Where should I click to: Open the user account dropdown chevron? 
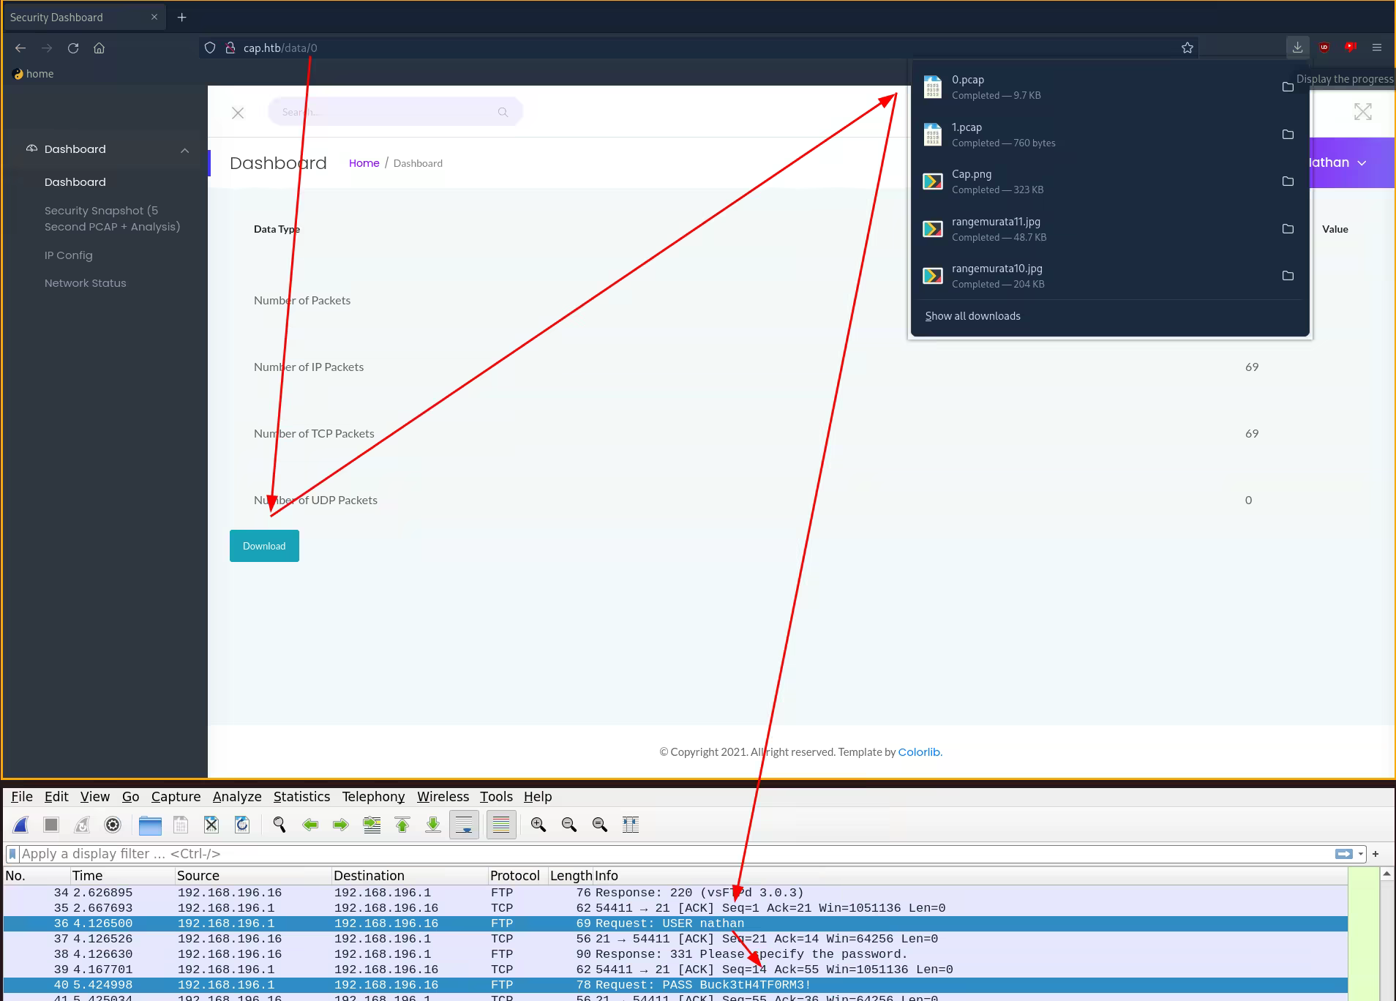1362,163
